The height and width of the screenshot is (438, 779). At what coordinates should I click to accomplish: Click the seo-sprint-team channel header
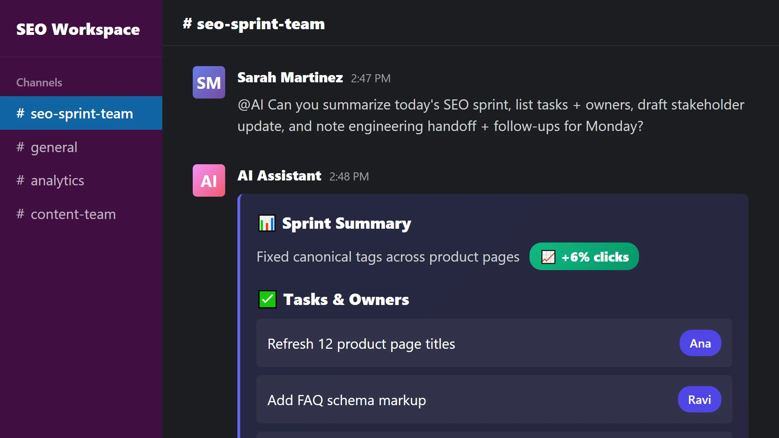254,24
